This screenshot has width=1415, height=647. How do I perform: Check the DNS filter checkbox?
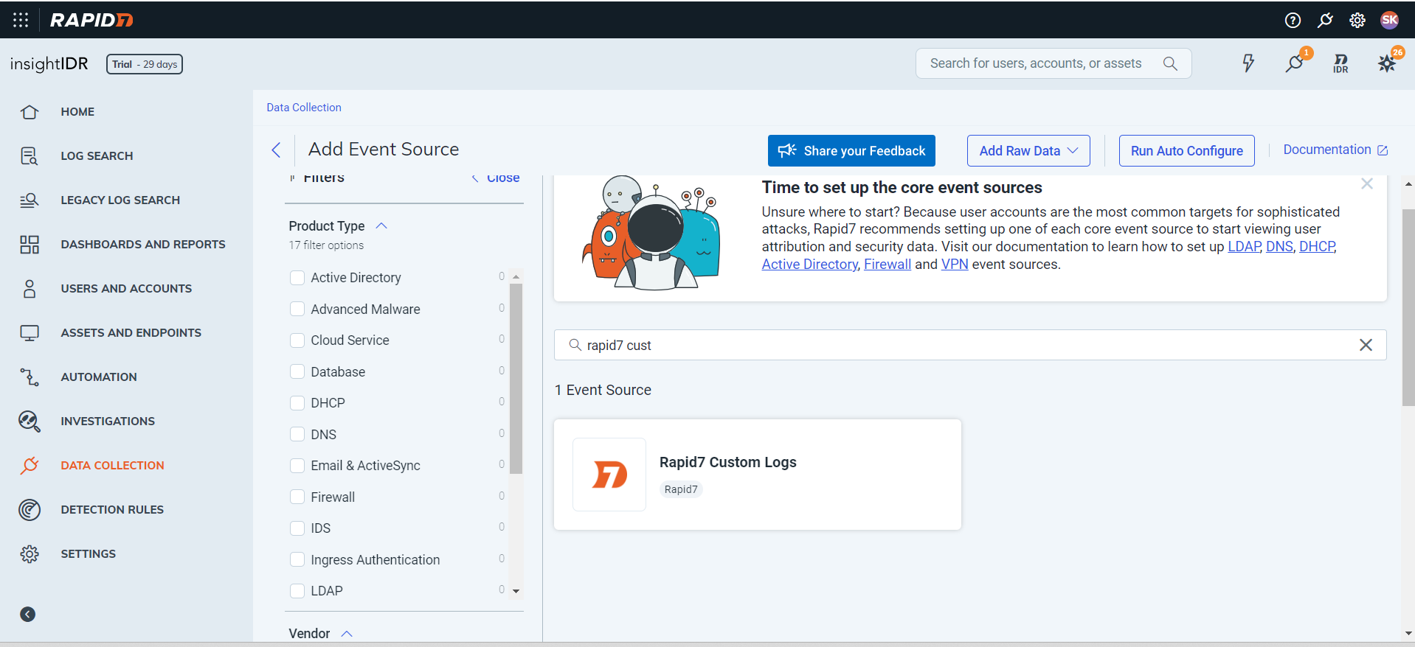297,434
